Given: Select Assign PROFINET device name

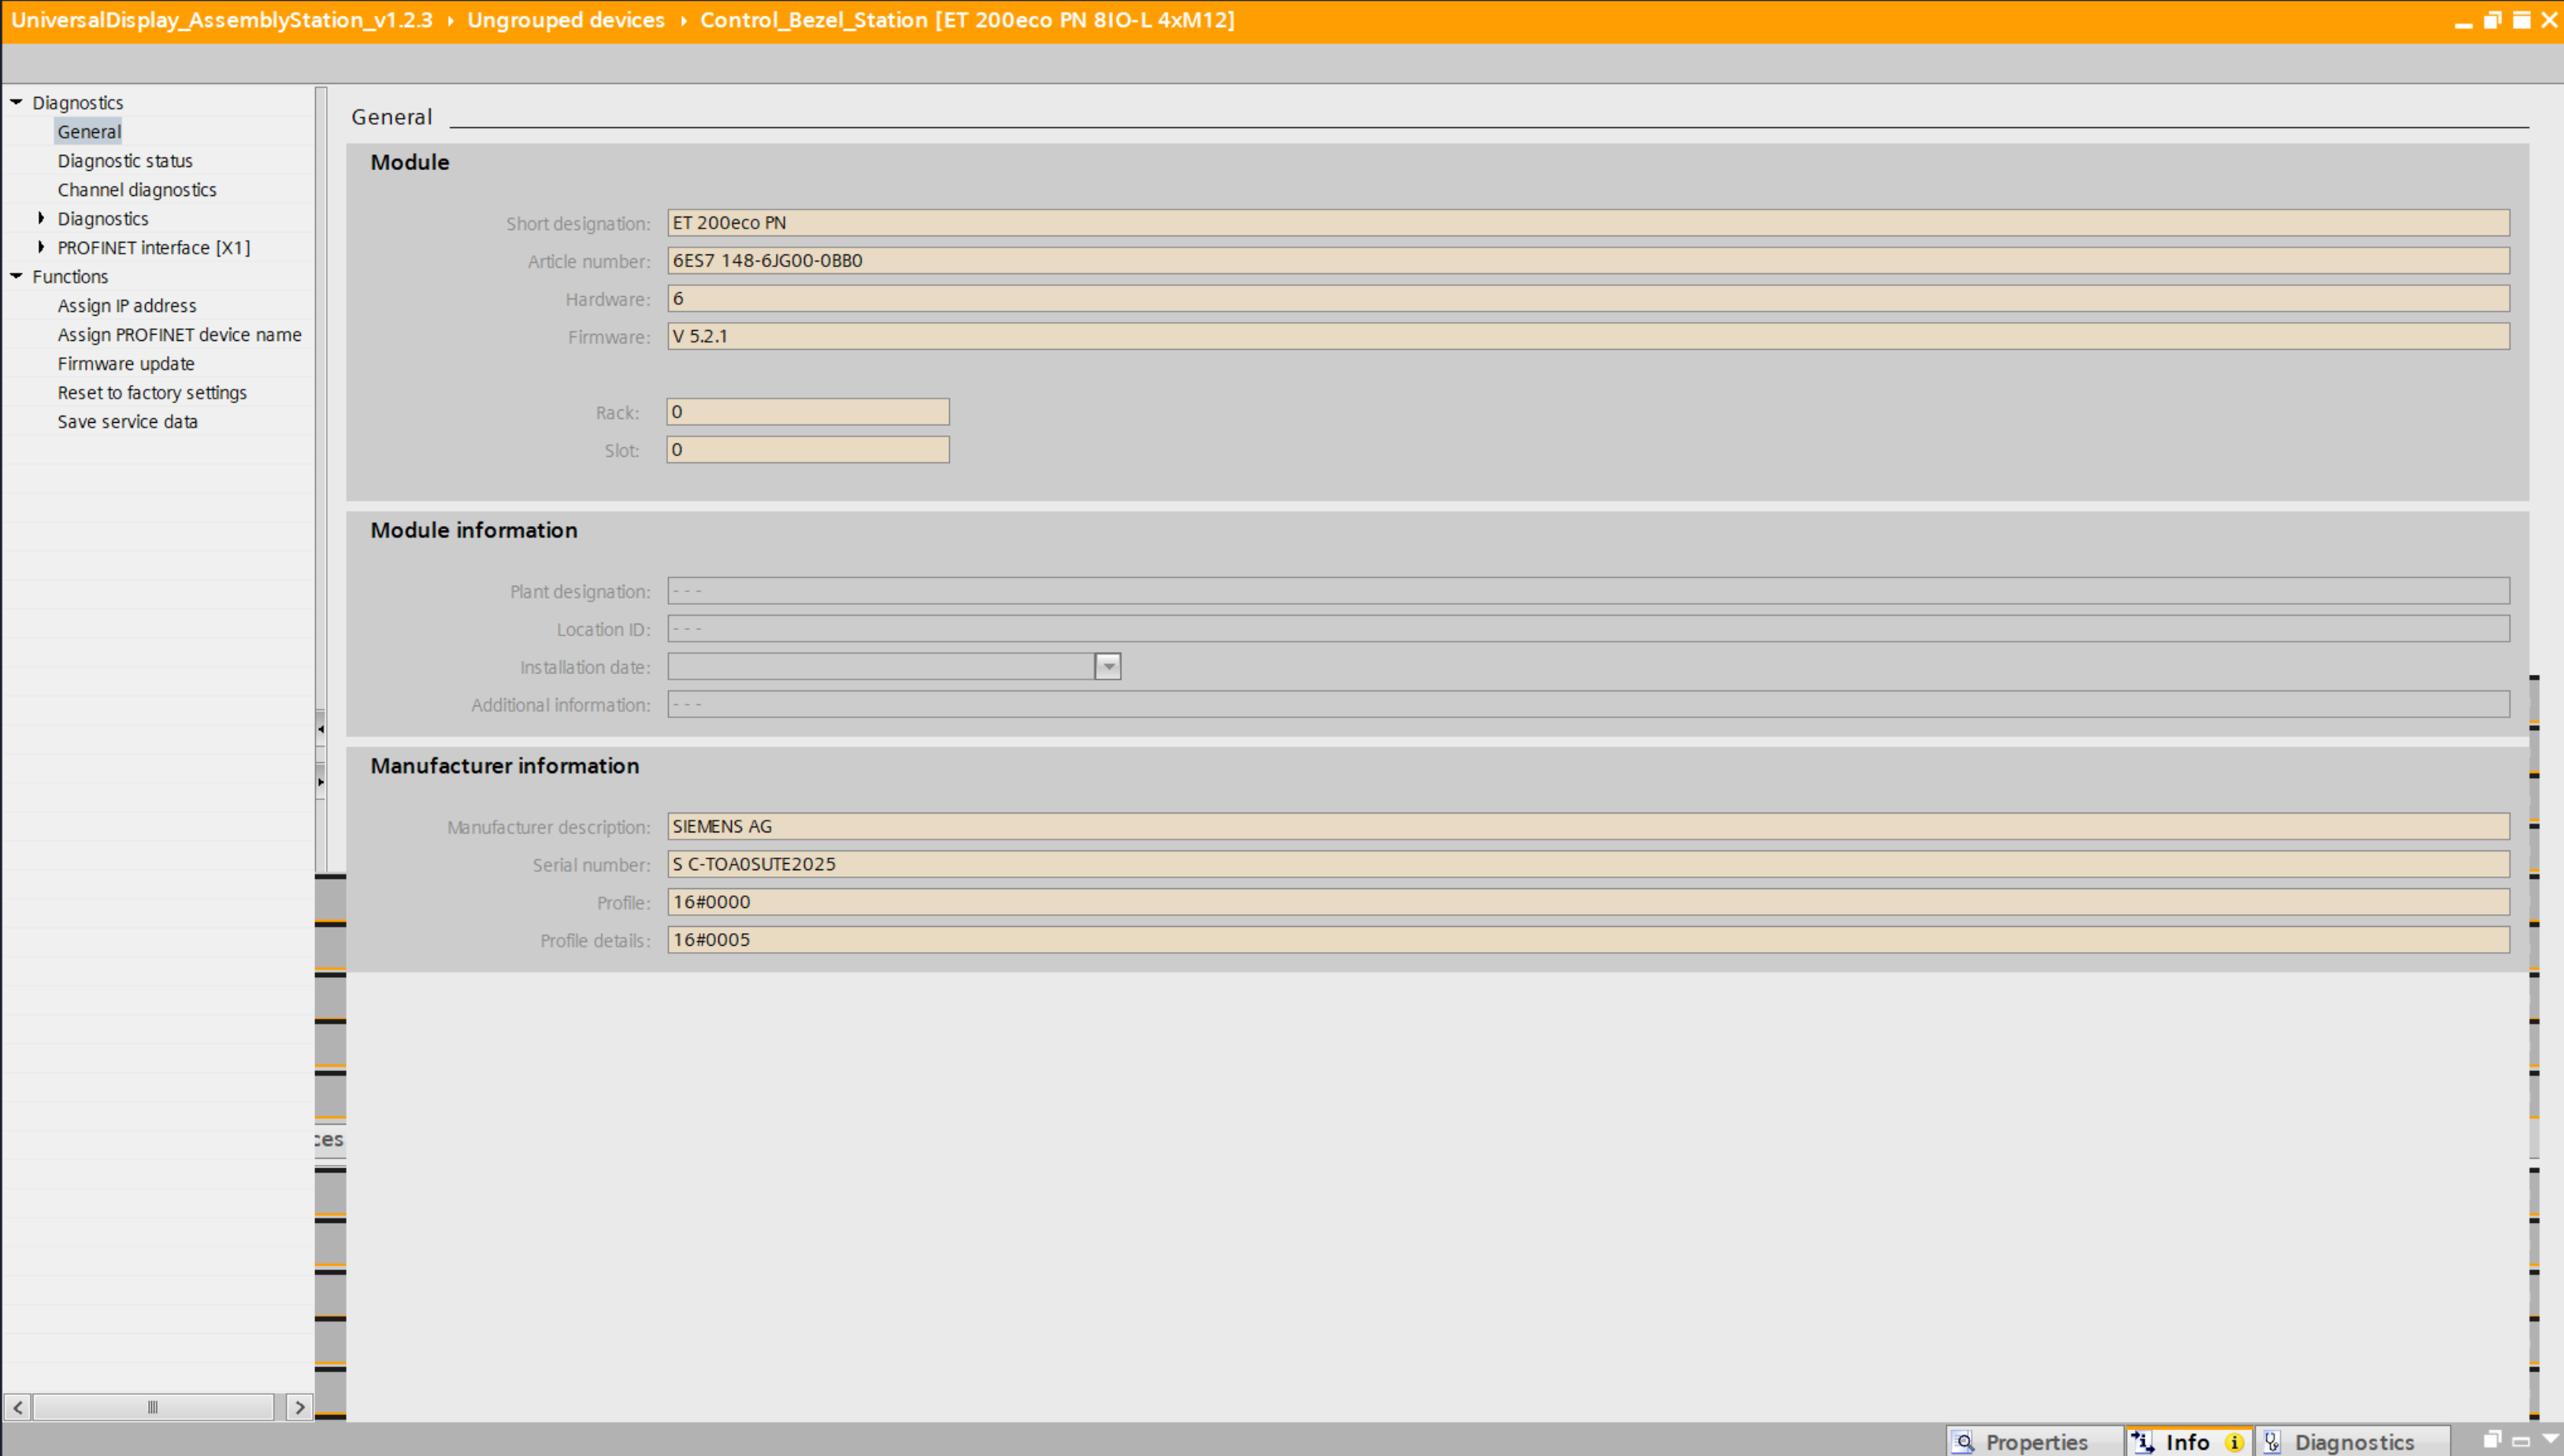Looking at the screenshot, I should coord(179,335).
